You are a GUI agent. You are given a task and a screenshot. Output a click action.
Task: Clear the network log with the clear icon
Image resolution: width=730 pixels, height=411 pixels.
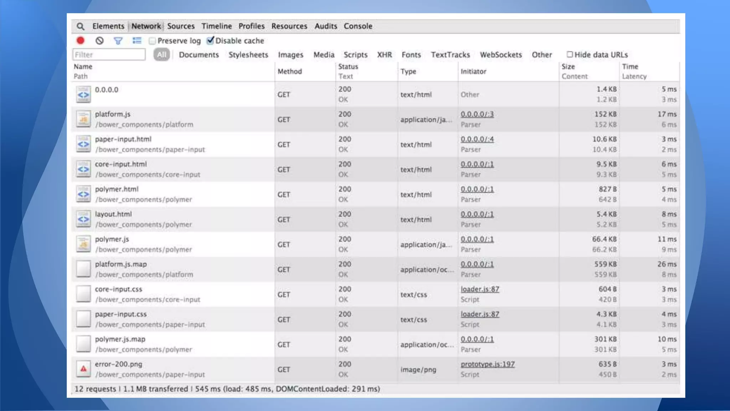point(99,41)
